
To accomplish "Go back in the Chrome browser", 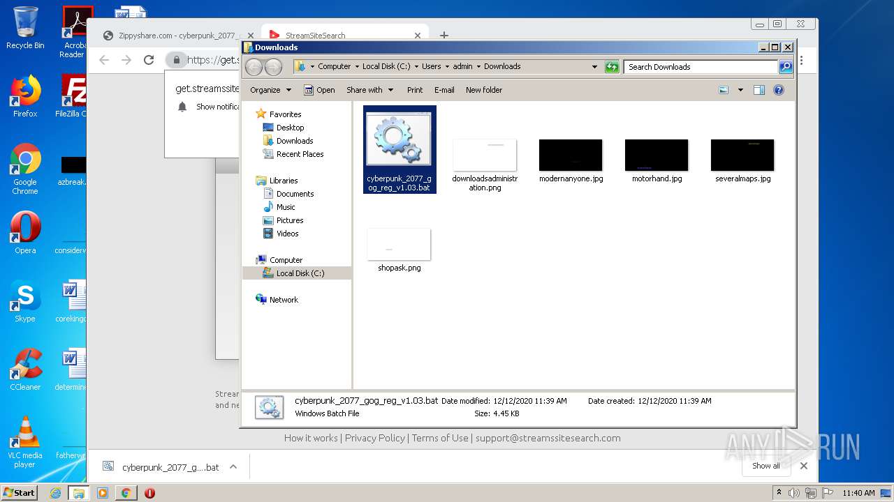I will click(x=104, y=60).
